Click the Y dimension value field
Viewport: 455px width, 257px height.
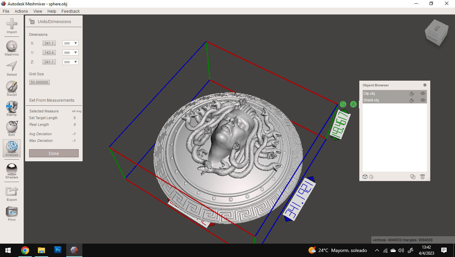(49, 53)
